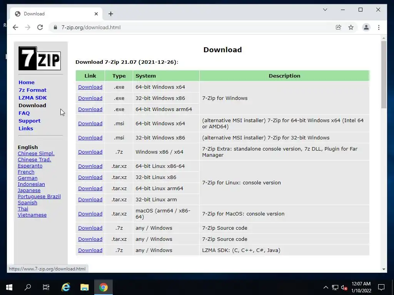Open Support sidebar link

pyautogui.click(x=29, y=121)
